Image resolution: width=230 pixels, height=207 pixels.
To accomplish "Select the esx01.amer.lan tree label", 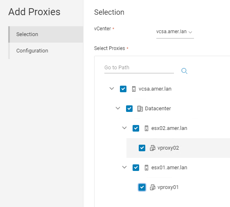I will point(169,168).
